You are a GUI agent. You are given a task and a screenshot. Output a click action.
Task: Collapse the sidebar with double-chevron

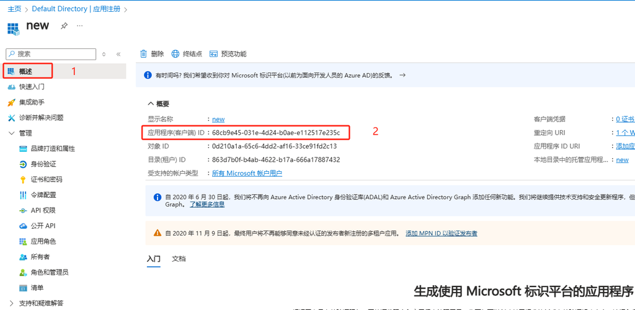118,55
